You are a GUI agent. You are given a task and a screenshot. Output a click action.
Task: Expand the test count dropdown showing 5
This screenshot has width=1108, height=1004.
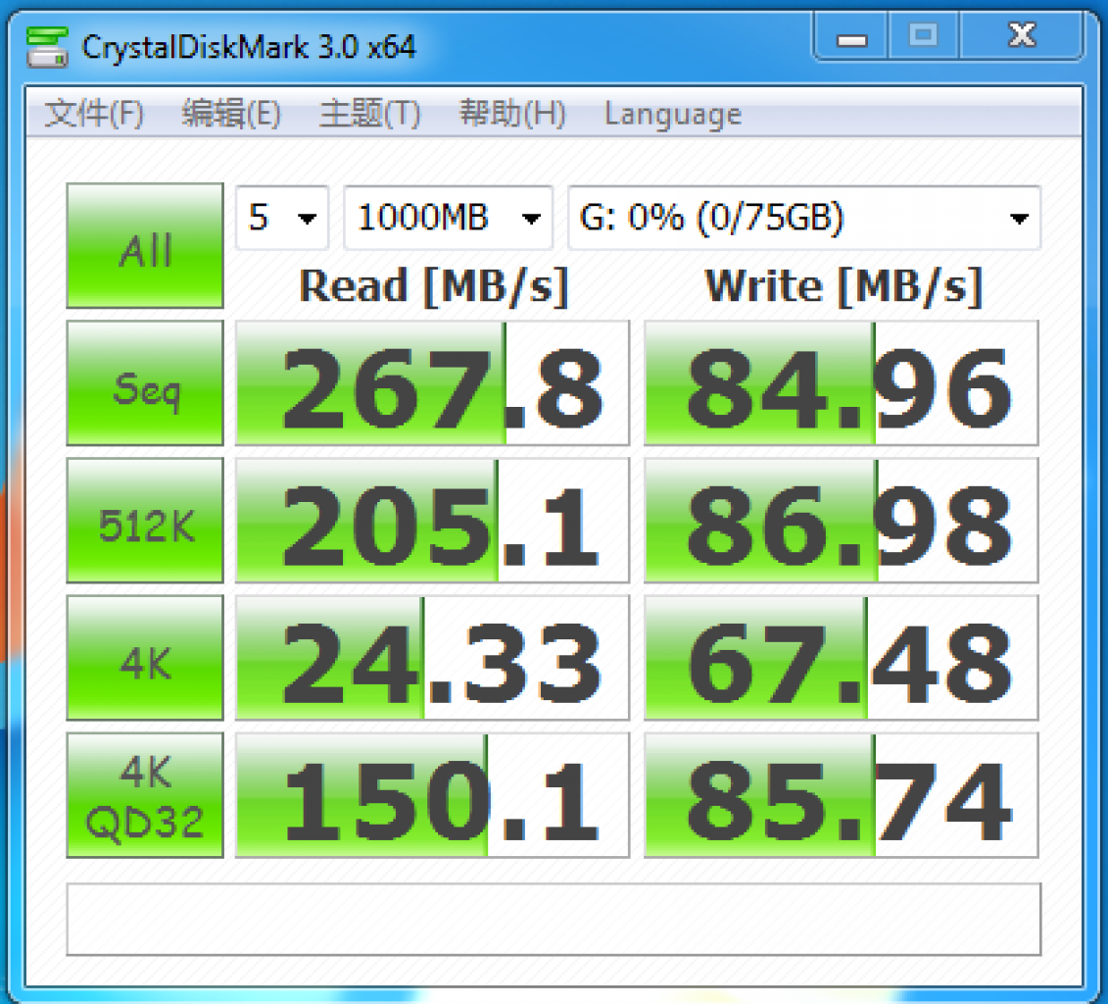pos(282,218)
